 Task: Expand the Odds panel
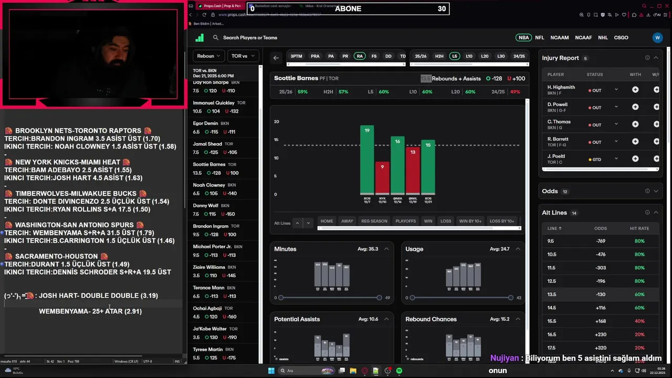pos(656,191)
